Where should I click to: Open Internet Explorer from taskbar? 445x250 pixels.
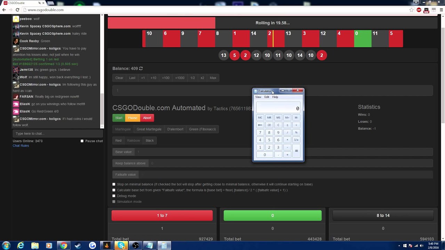pyautogui.click(x=21, y=245)
